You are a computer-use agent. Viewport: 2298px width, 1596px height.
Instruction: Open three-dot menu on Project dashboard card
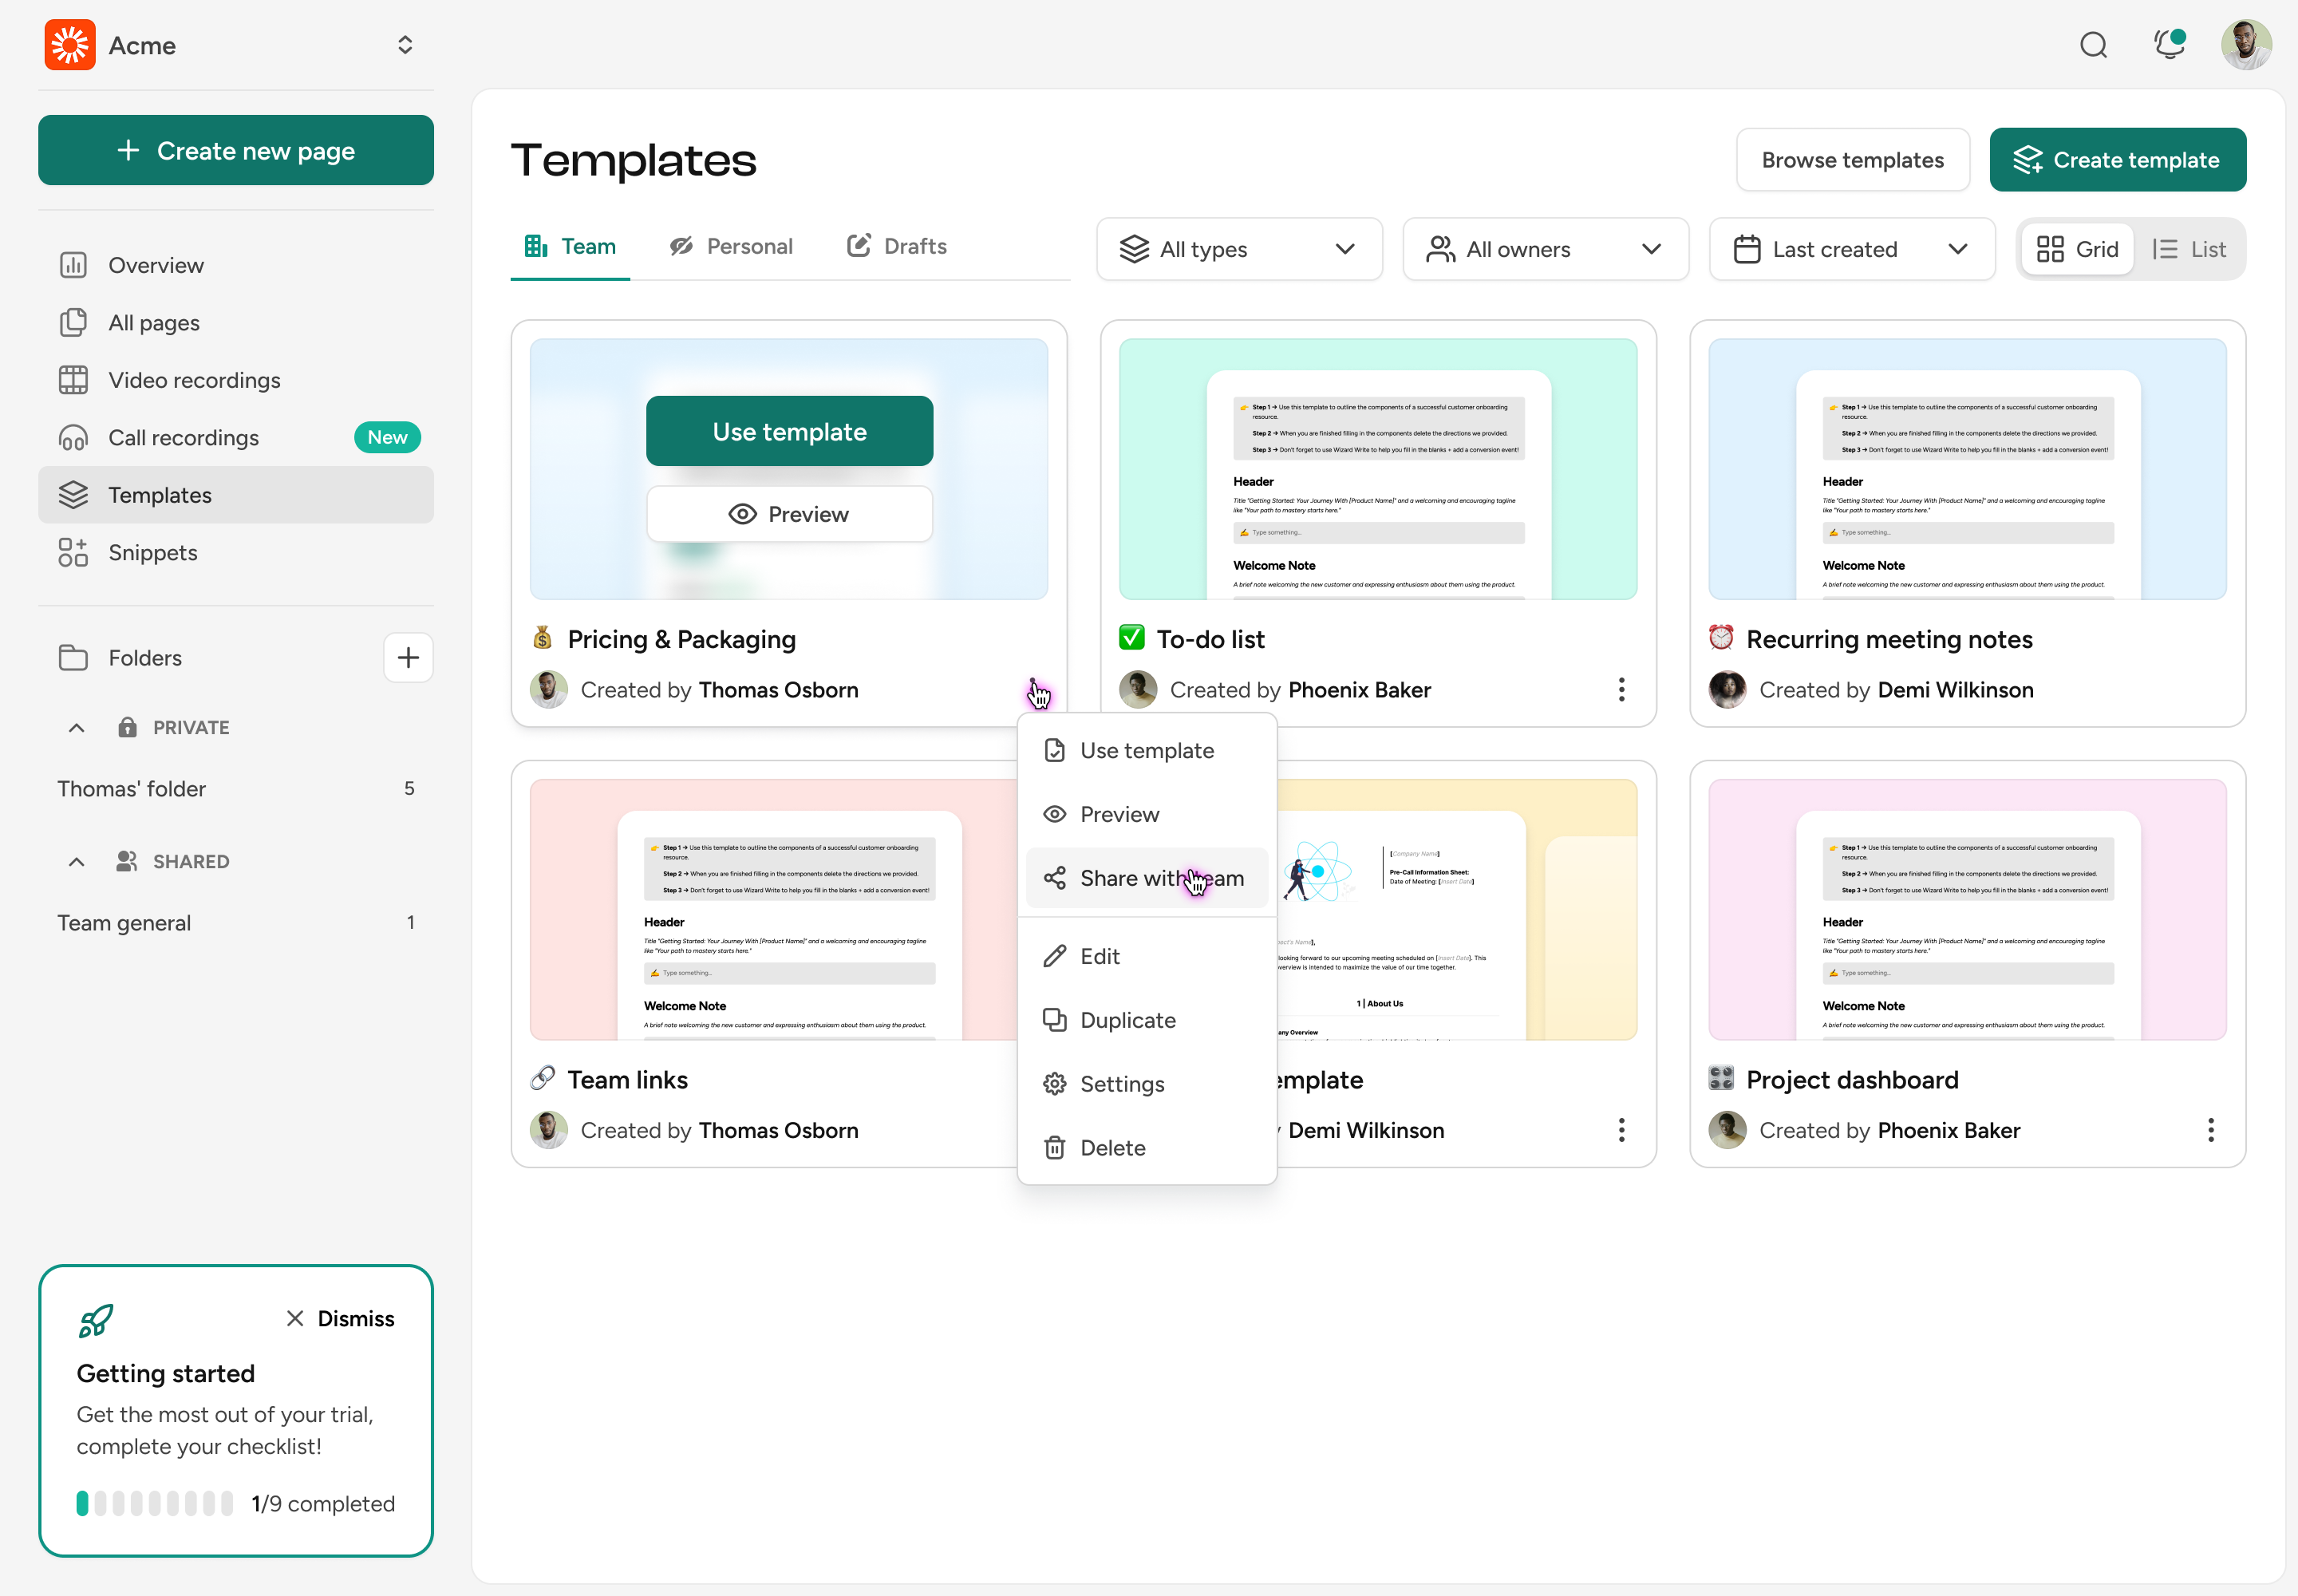pyautogui.click(x=2210, y=1130)
